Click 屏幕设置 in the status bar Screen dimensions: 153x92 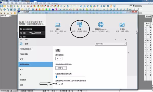[x=9, y=91]
